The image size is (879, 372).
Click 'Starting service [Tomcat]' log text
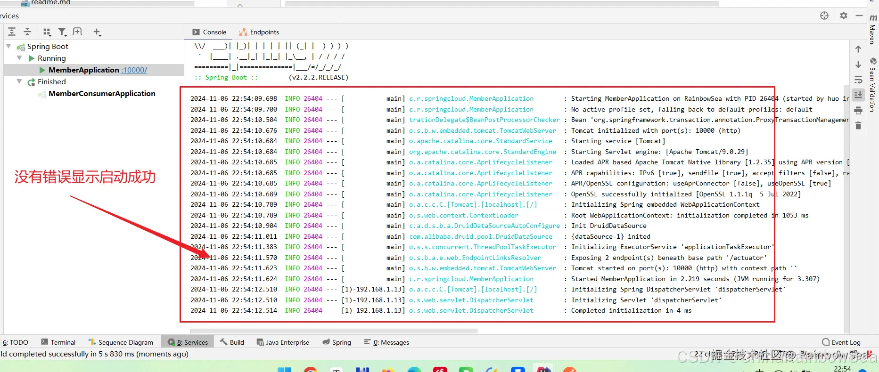pyautogui.click(x=618, y=141)
